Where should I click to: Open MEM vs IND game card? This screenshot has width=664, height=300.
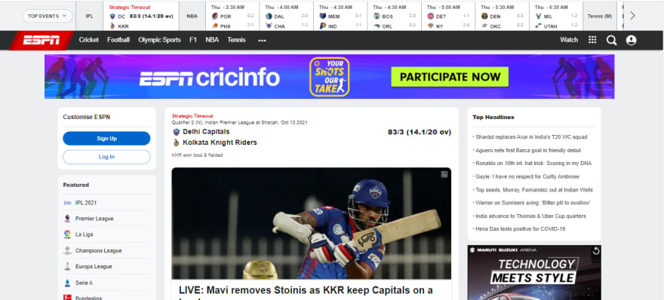(340, 17)
